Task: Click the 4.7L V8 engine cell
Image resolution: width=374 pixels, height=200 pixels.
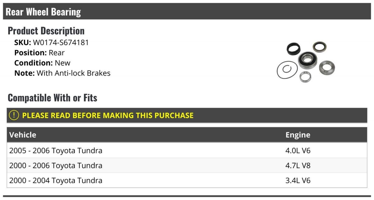Action: click(298, 166)
